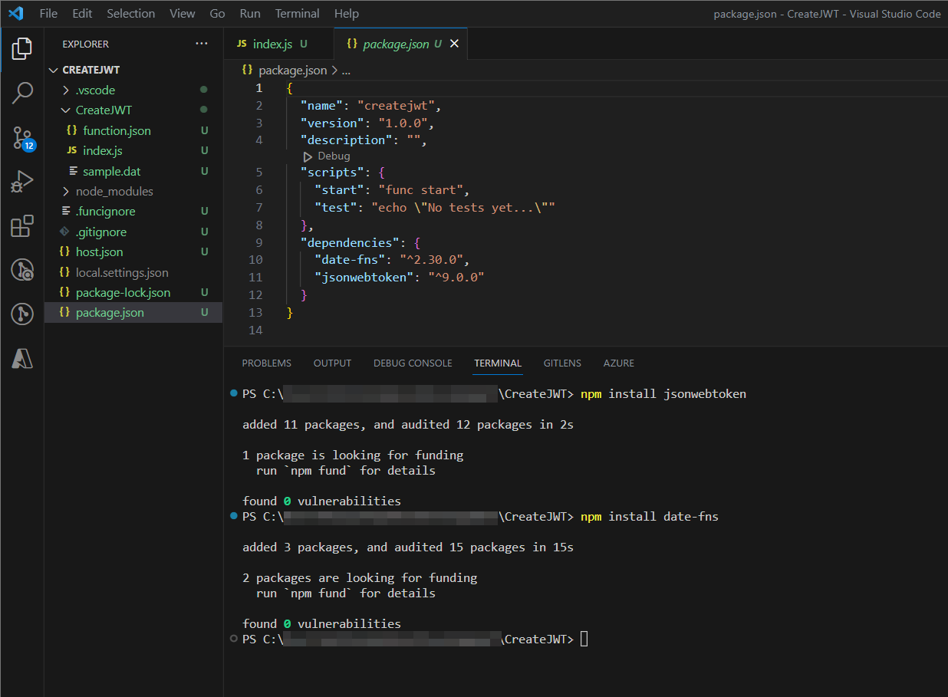Click the braces icon in package.json breadcrumb
Image resolution: width=948 pixels, height=697 pixels.
(x=247, y=70)
